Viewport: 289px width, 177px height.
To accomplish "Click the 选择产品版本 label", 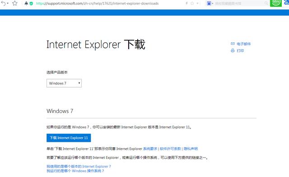I will pyautogui.click(x=57, y=72).
